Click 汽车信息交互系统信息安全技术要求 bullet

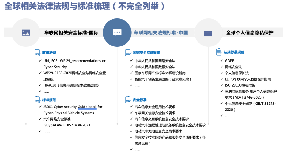pyautogui.click(x=162, y=119)
